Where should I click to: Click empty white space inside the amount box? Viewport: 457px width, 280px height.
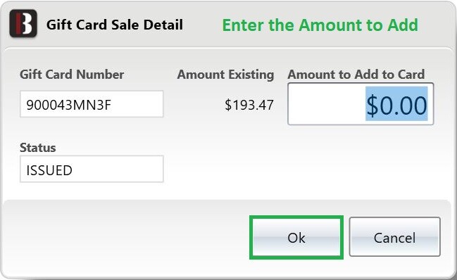(x=327, y=104)
